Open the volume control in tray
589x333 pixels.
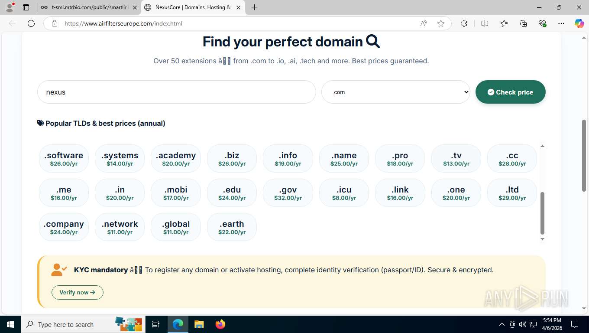522,324
